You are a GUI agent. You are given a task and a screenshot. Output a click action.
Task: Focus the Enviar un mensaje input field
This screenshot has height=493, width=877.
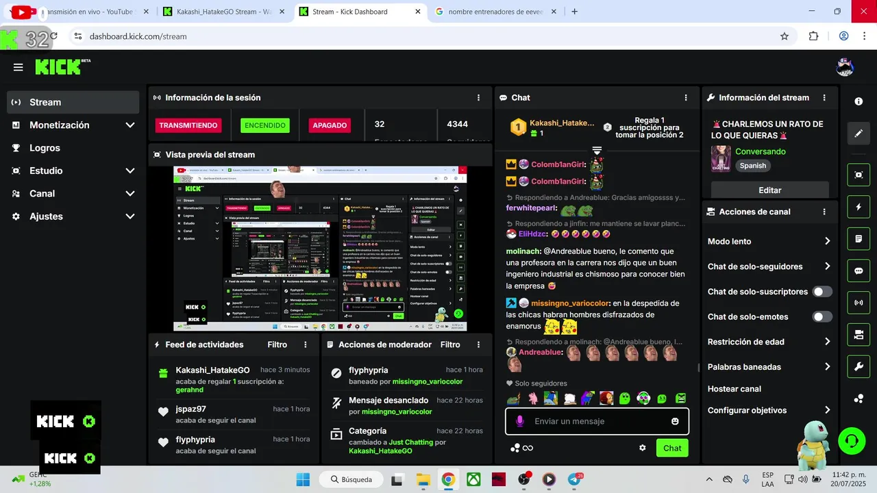click(x=597, y=421)
